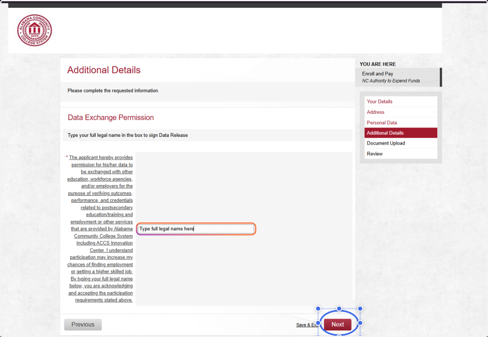
Task: Click 'Please complete the requested information' text
Action: 113,91
